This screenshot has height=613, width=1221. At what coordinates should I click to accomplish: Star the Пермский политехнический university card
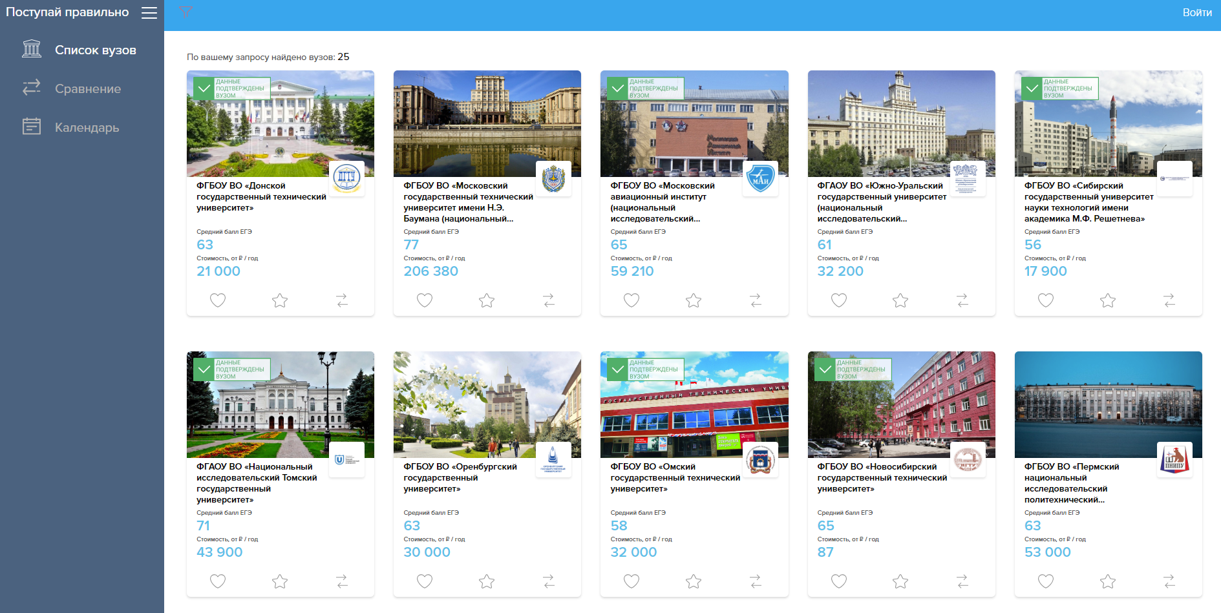pos(1108,581)
